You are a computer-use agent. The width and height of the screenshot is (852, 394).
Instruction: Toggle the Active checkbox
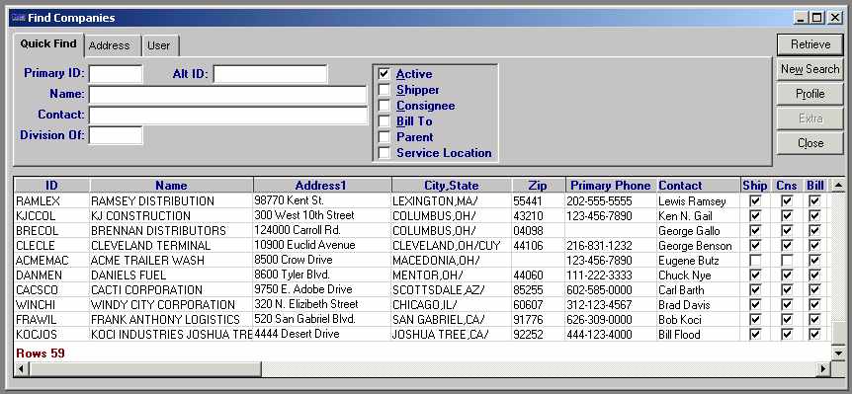pos(384,74)
